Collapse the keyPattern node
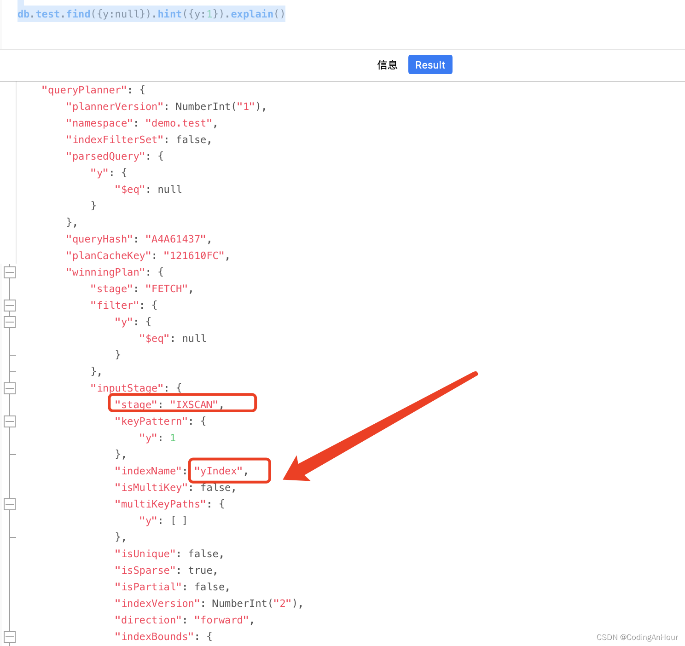 10,421
